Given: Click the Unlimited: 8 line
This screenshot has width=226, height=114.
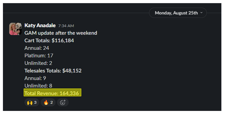Looking at the screenshot, I should [x=38, y=86].
